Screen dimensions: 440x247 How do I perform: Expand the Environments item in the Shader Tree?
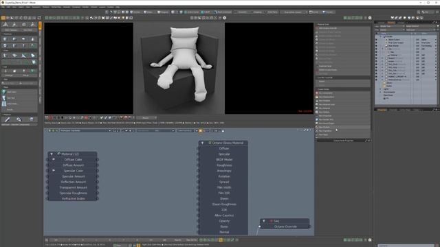coord(381,92)
